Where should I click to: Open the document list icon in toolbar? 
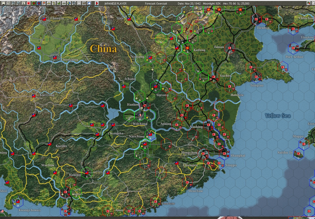coord(9,3)
